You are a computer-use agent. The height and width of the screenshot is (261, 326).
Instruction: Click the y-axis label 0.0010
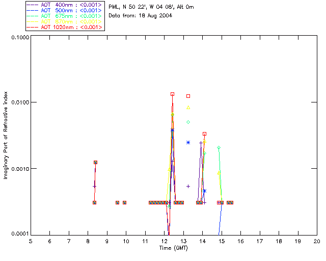coord(20,169)
